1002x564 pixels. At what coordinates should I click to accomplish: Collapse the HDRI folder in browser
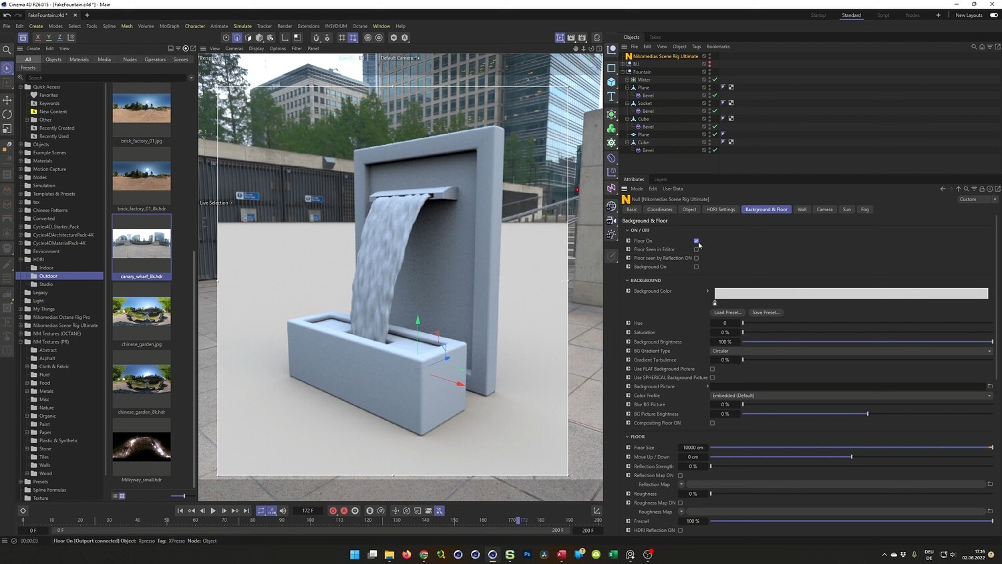click(21, 259)
